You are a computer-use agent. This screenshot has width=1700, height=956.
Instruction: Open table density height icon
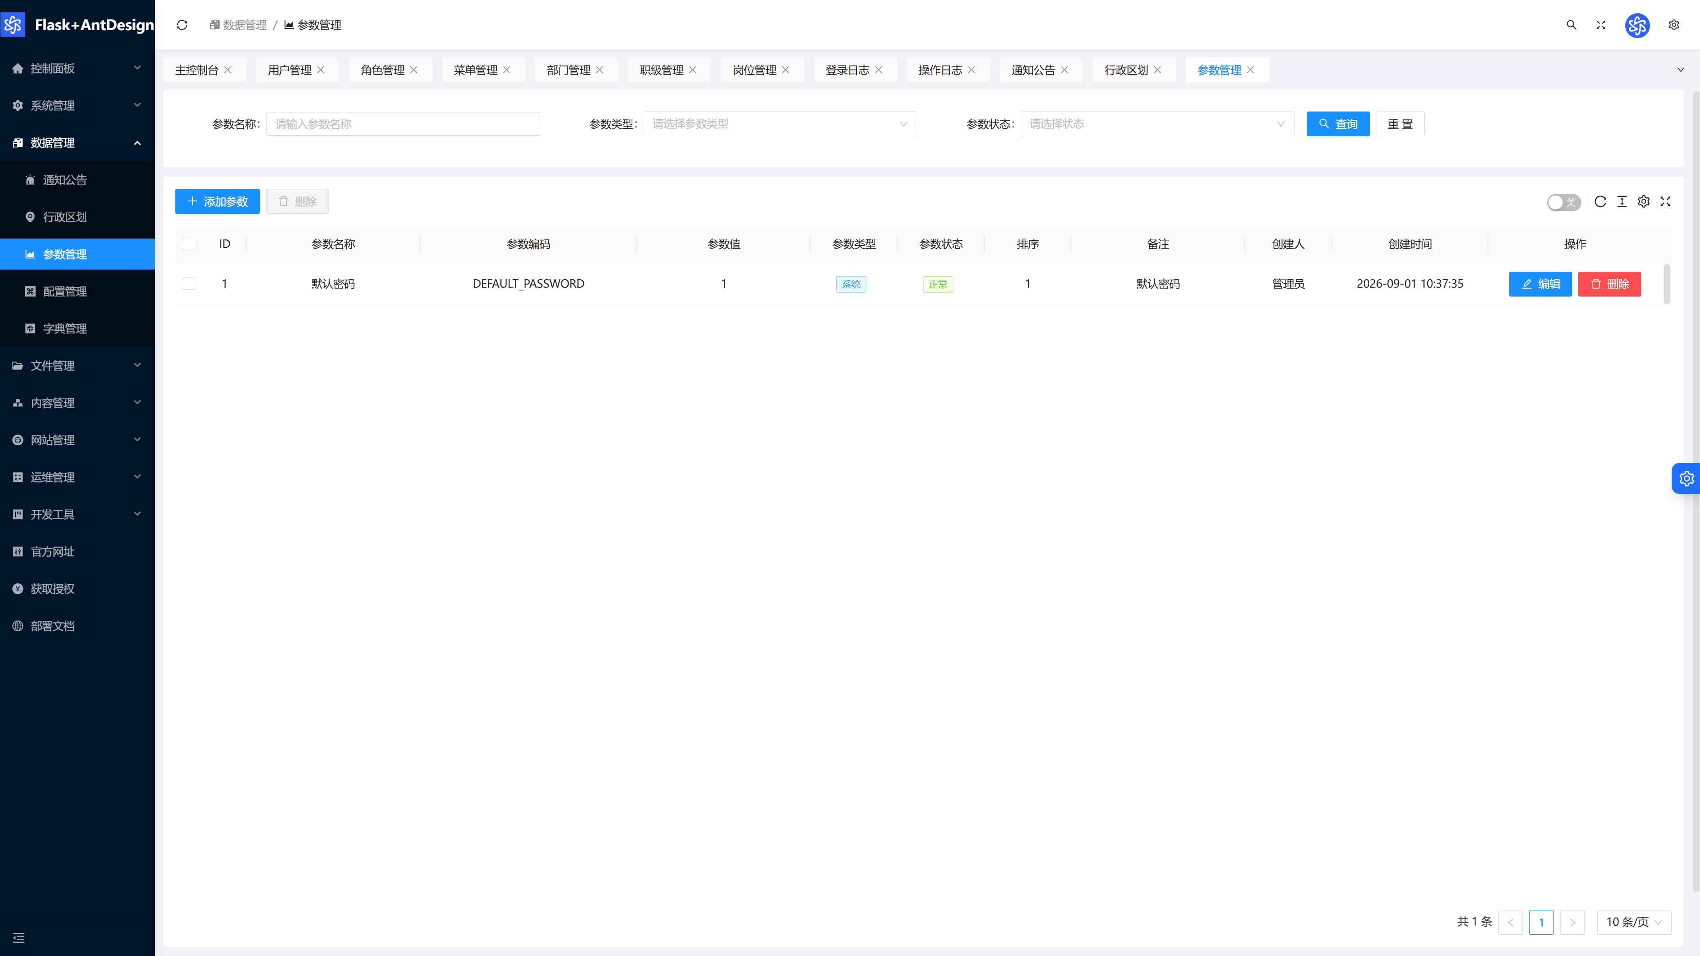coord(1622,202)
